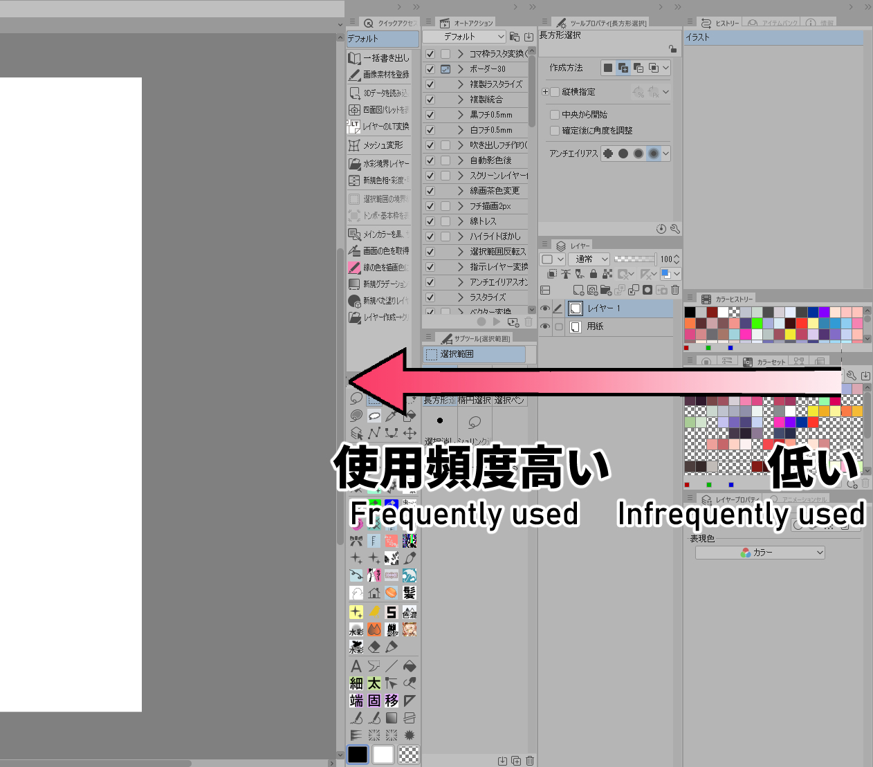The image size is (873, 767).
Task: Import an auto action set
Action: [529, 37]
